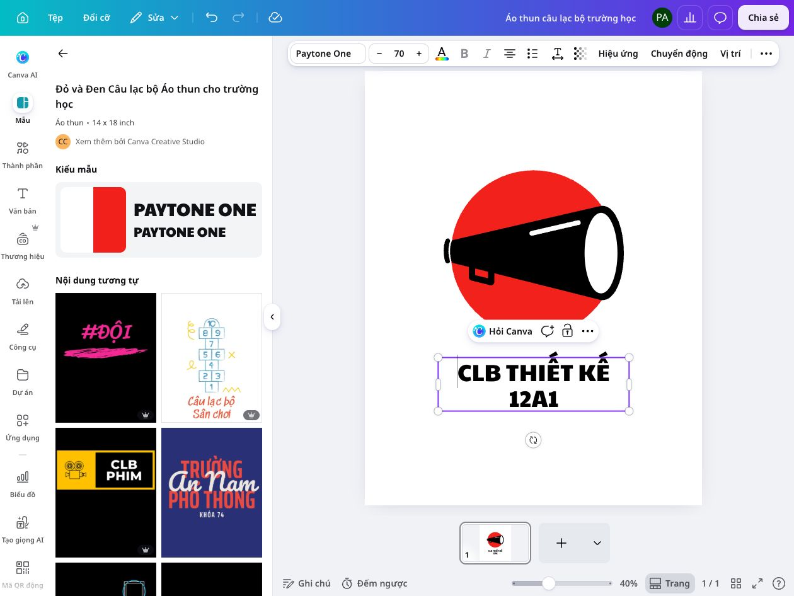Screen dimensions: 794x596
Task: Toggle italic text formatting
Action: click(x=486, y=54)
